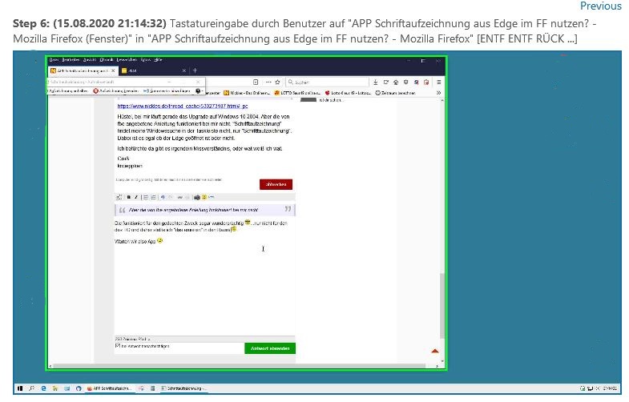
Task: Click Kommentar hinzufügen in Schrittaufzeichnung bar
Action: pyautogui.click(x=167, y=91)
